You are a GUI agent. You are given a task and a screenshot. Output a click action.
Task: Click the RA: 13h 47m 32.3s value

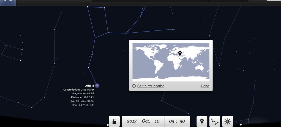click(82, 101)
